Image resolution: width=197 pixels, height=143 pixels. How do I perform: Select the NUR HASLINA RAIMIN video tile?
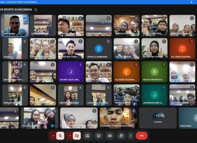(x=182, y=72)
